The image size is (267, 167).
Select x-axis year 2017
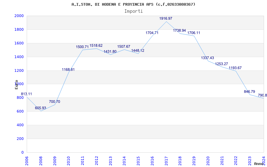[166, 161]
